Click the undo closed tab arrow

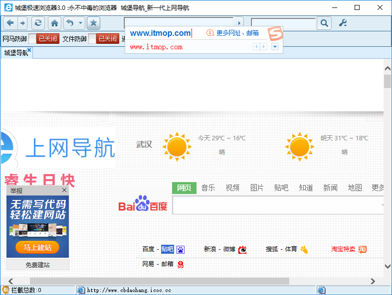70,23
